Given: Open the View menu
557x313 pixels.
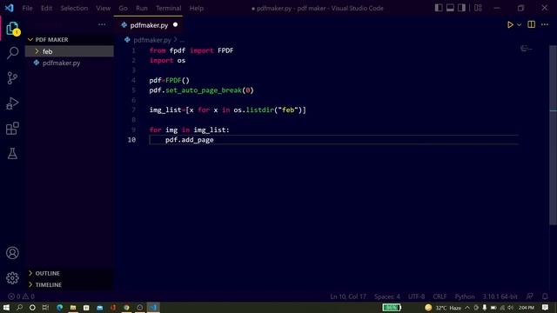Looking at the screenshot, I should point(103,8).
